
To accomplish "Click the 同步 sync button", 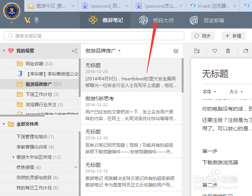I will [x=203, y=36].
